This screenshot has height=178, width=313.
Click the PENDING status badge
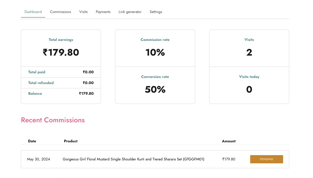[266, 159]
